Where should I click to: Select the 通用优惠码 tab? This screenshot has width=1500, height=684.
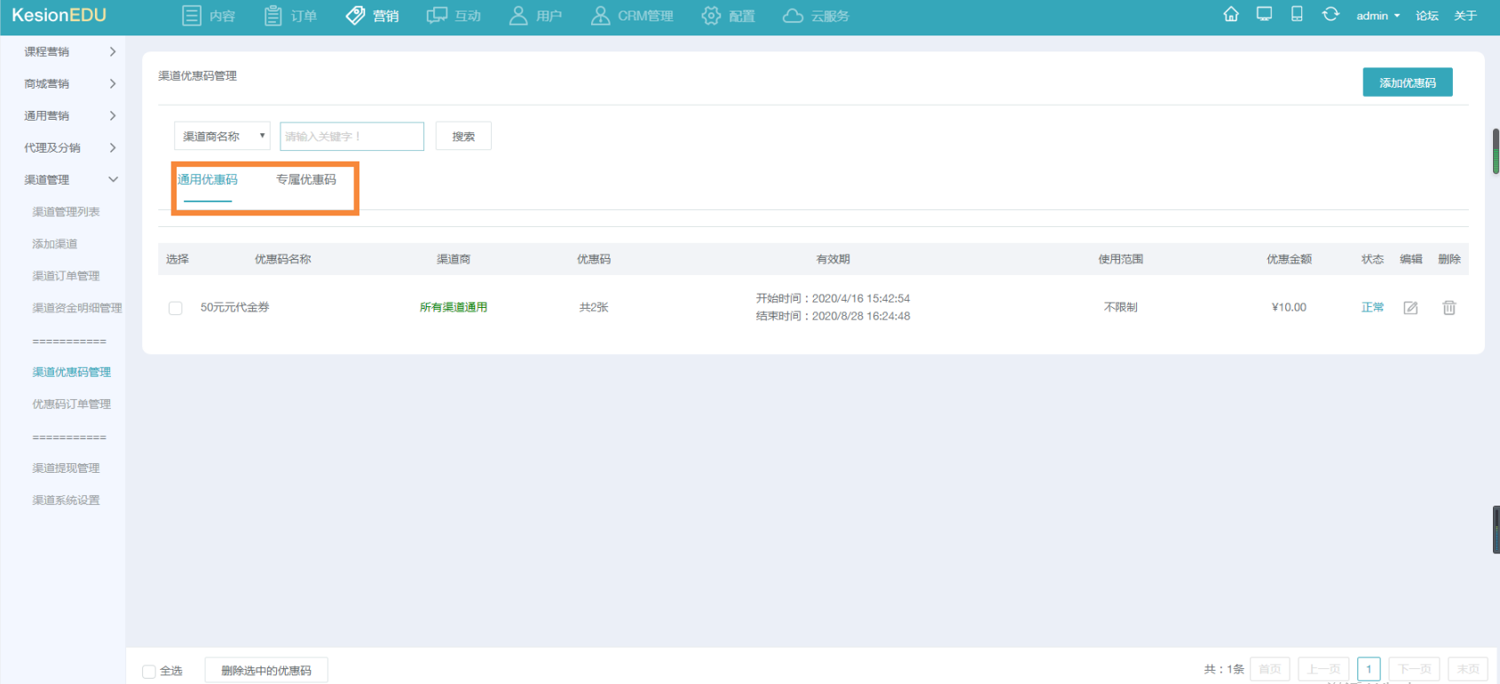pyautogui.click(x=208, y=179)
